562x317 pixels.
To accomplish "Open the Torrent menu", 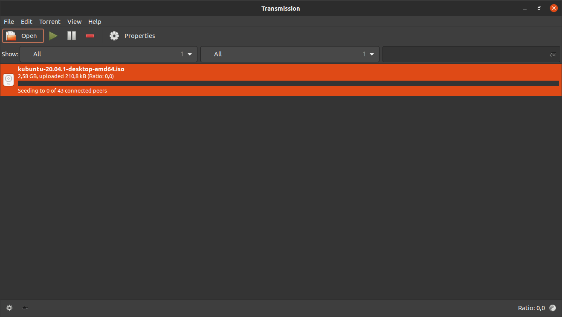I will click(50, 22).
